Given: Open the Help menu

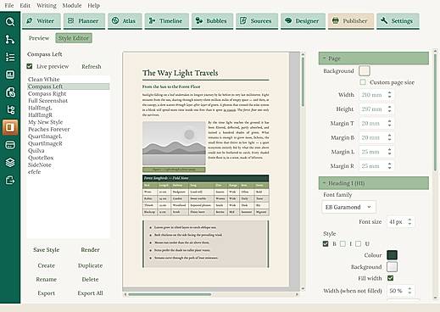Looking at the screenshot, I should coord(93,5).
